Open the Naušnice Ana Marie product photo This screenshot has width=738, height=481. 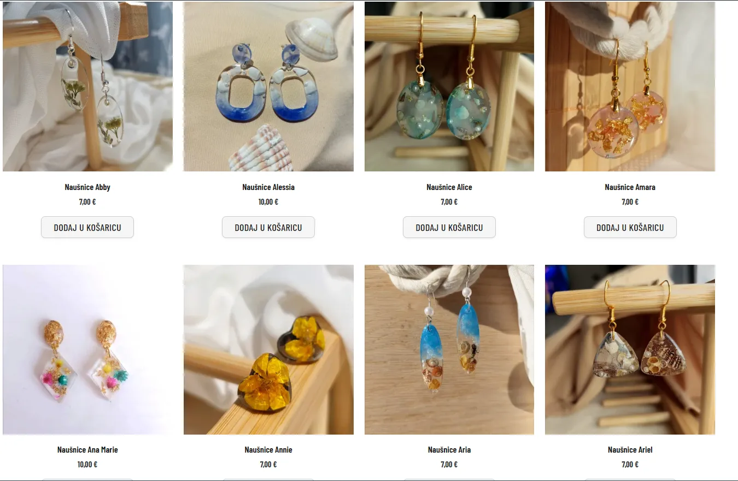[87, 349]
